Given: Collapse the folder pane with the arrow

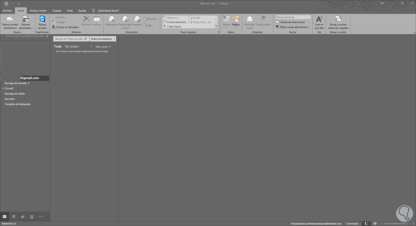Looking at the screenshot, I should point(47,36).
